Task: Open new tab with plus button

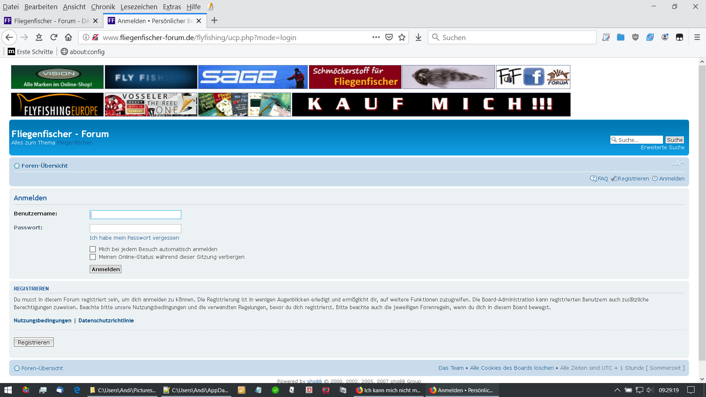Action: click(x=214, y=21)
